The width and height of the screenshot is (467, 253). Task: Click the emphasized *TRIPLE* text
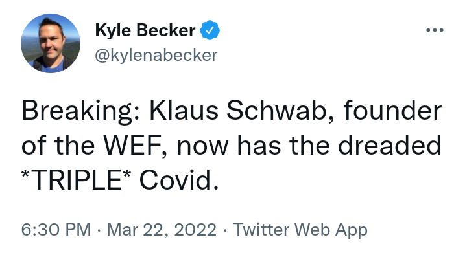coord(77,181)
